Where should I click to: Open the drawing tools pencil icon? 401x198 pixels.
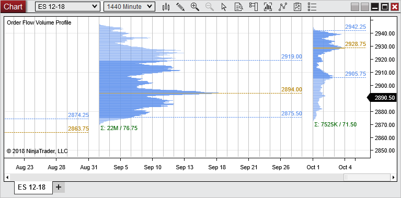(180, 7)
